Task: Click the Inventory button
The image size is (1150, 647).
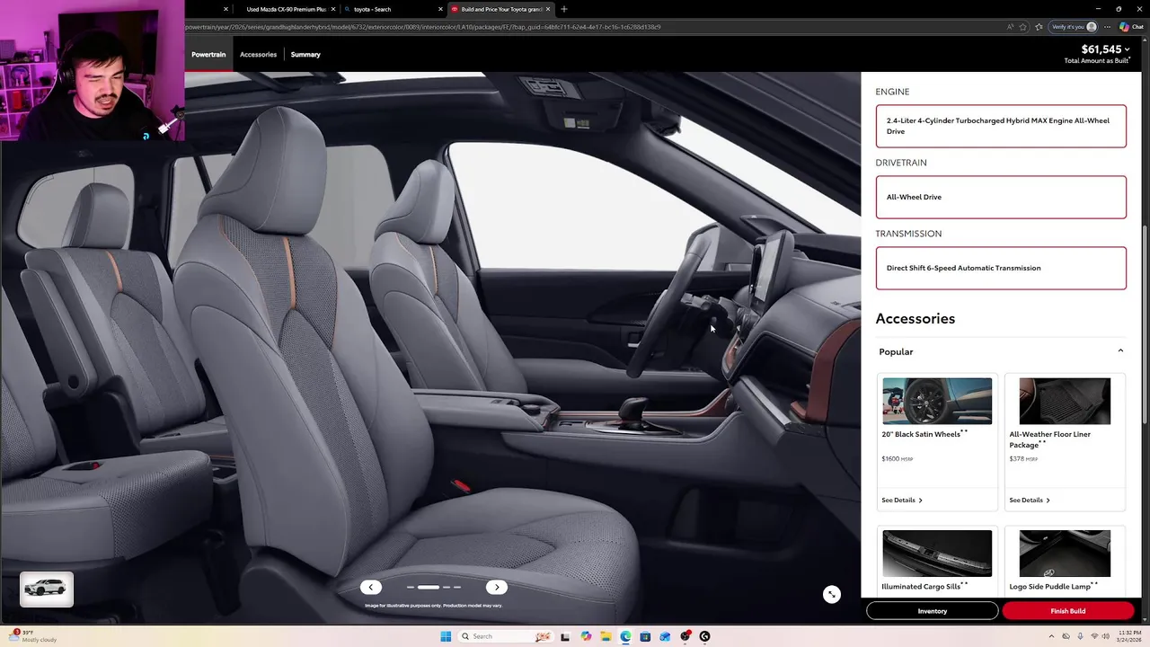Action: pos(932,611)
